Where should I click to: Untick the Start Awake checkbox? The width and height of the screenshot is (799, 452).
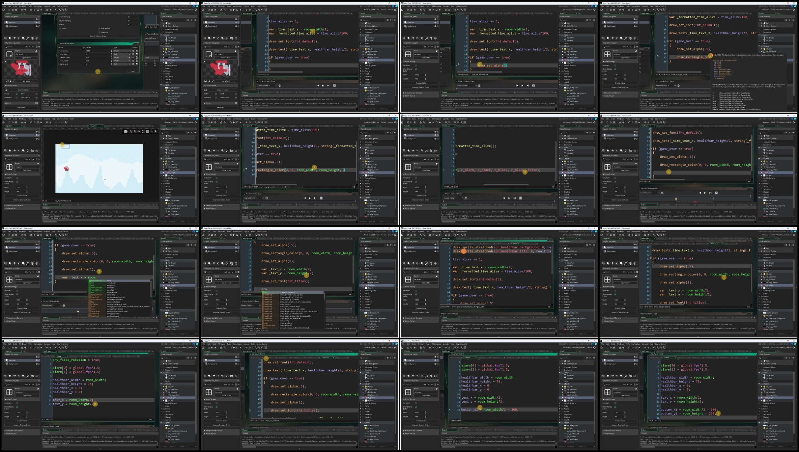click(x=100, y=28)
